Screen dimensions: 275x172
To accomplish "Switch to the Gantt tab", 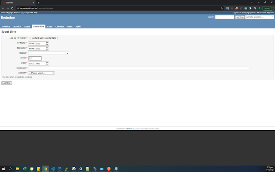I will click(x=50, y=27).
